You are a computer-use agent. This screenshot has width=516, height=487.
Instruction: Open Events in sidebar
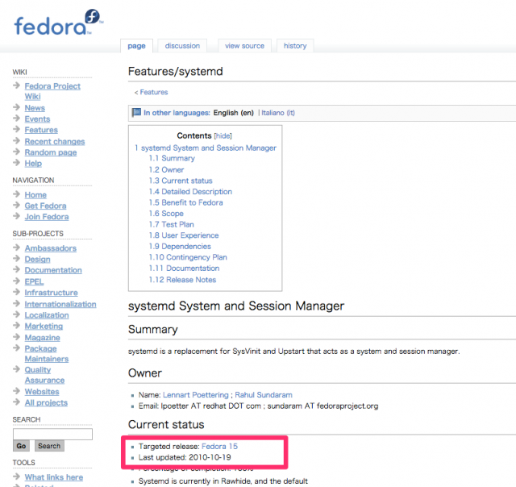click(x=37, y=119)
